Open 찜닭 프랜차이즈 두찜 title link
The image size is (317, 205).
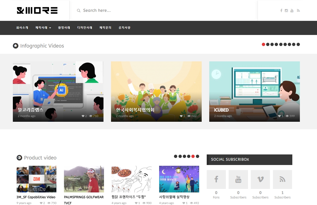click(129, 197)
